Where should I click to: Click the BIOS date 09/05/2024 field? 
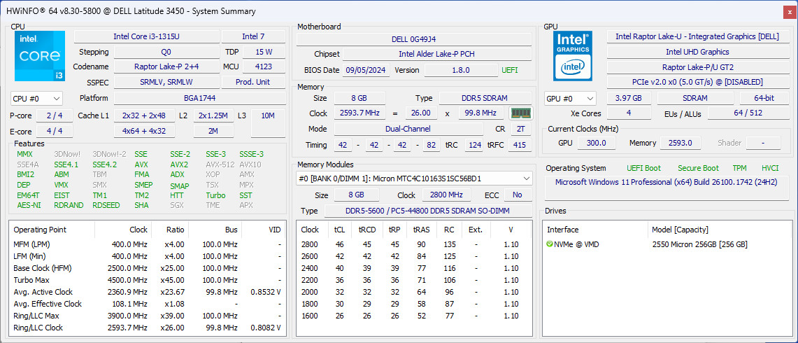pos(366,70)
